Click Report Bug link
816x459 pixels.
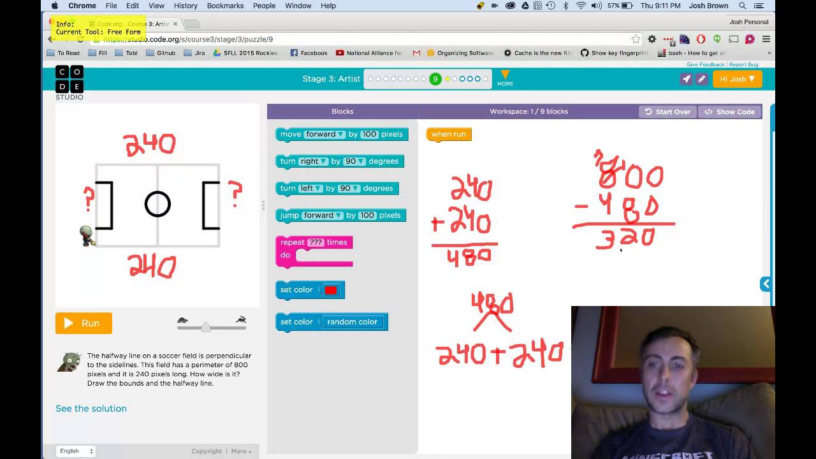click(743, 64)
